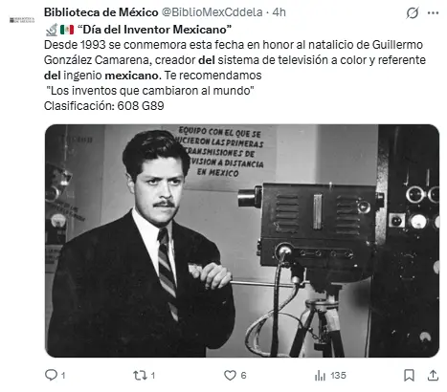Click the Mexican flag emoji
This screenshot has height=392, width=447.
coord(67,30)
